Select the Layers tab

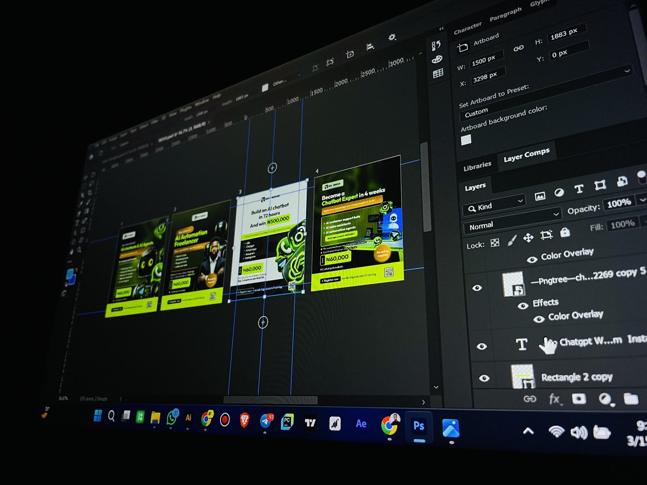[475, 186]
